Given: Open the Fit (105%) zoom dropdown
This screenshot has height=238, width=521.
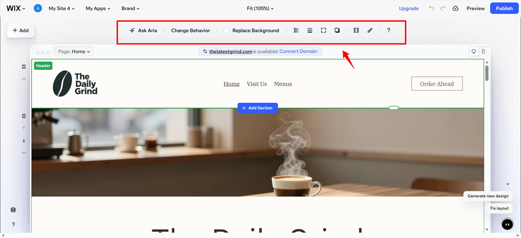Looking at the screenshot, I should pyautogui.click(x=260, y=8).
